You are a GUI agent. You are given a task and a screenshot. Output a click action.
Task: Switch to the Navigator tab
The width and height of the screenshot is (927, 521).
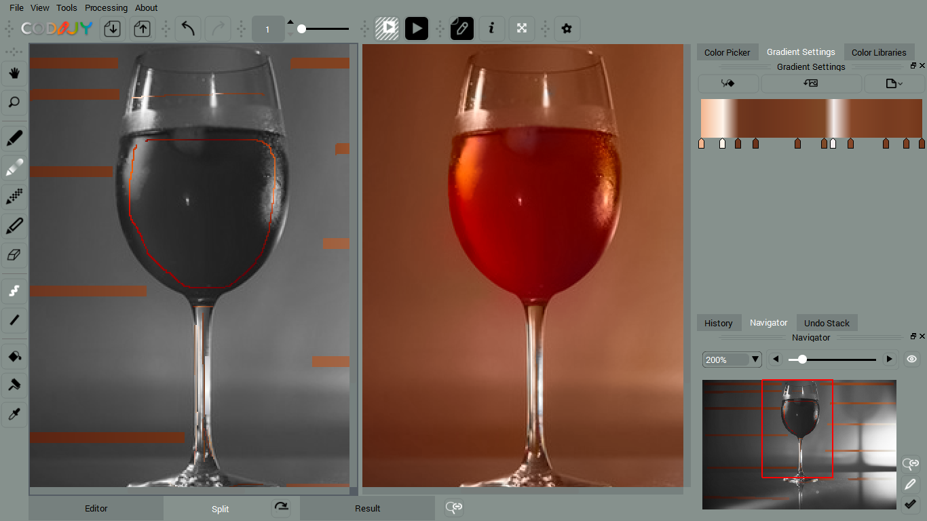768,323
